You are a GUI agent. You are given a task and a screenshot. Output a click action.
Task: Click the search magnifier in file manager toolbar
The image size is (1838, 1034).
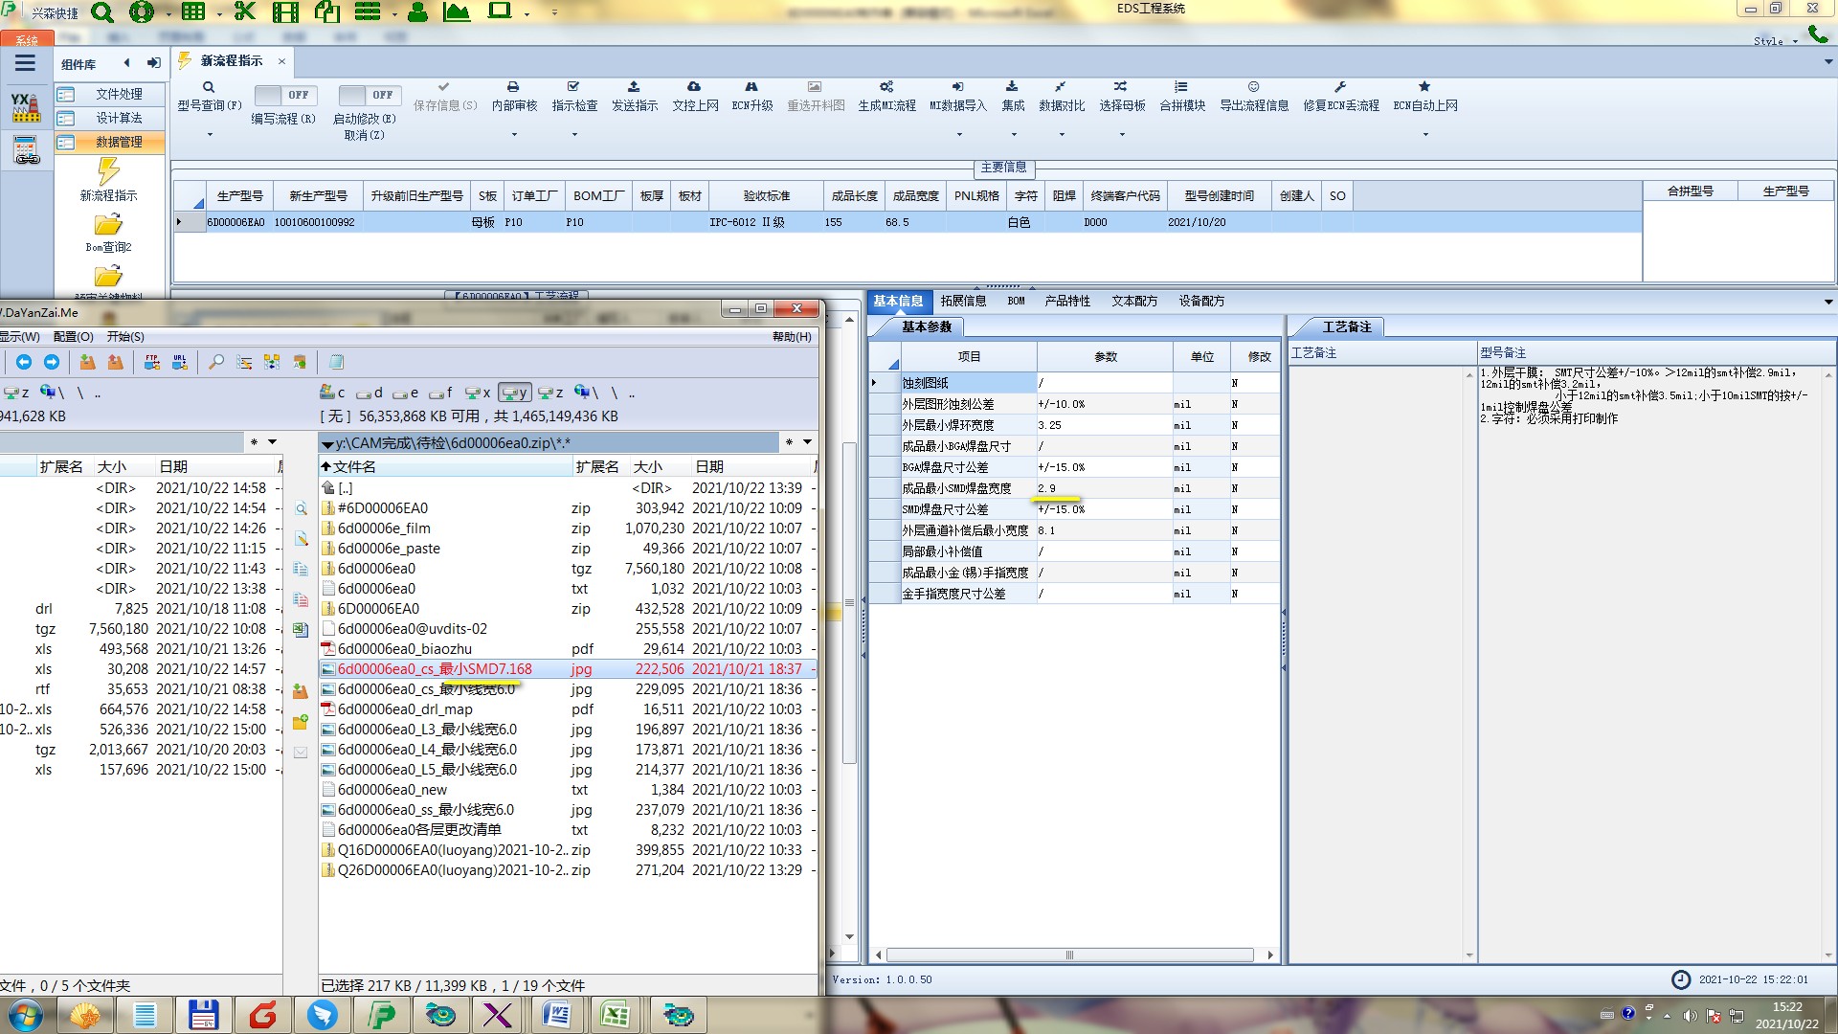(216, 362)
